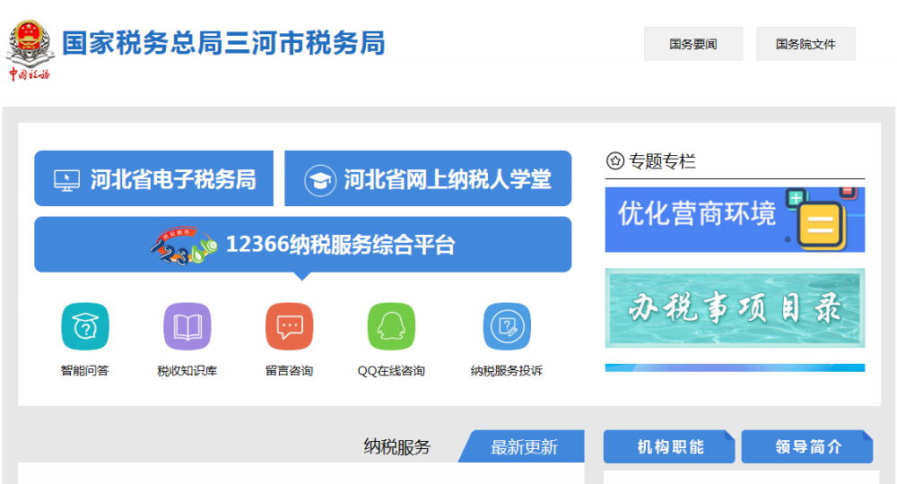This screenshot has height=484, width=897.
Task: Click the 留言咨询 chat bubble icon
Action: 289,327
